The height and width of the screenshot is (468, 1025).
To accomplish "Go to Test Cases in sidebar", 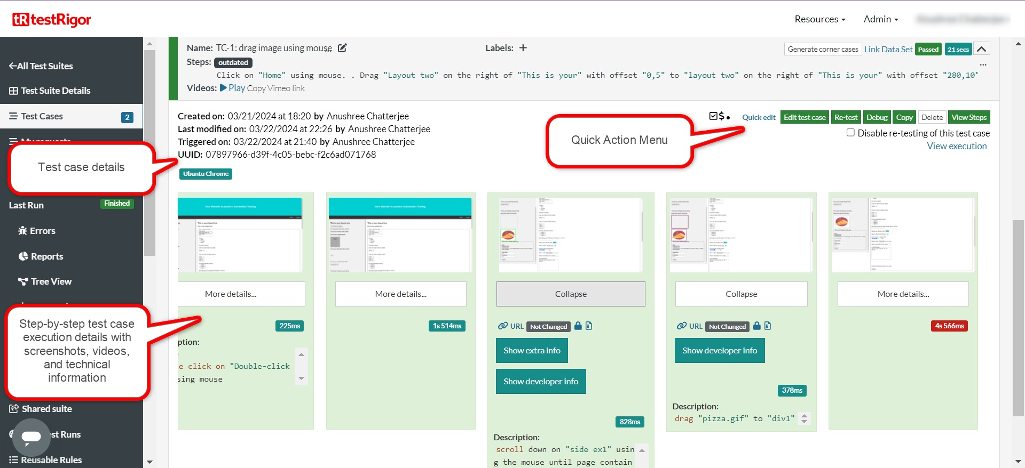I will [x=42, y=116].
